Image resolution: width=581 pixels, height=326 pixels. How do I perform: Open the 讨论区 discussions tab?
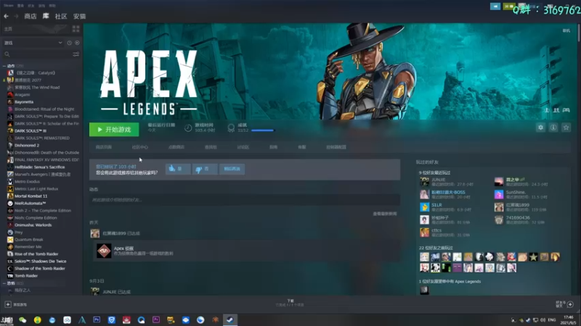(243, 147)
